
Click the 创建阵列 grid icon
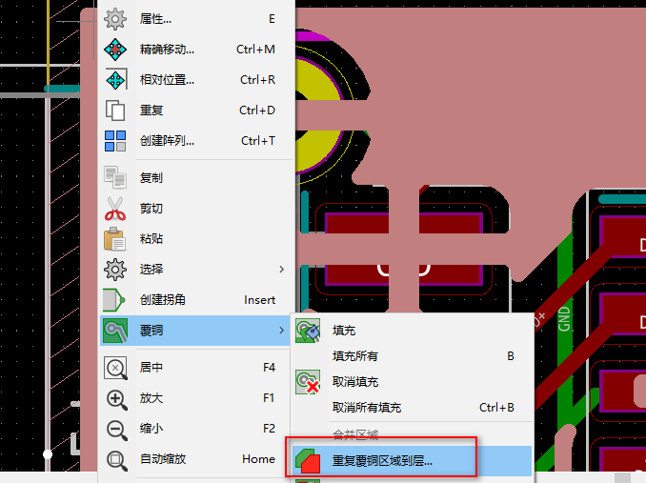[115, 141]
